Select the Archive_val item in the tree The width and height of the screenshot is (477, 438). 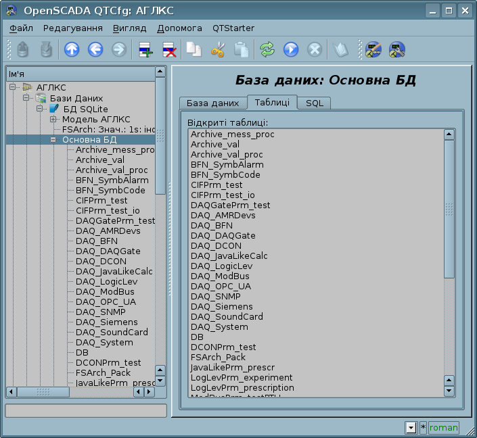[x=99, y=160]
